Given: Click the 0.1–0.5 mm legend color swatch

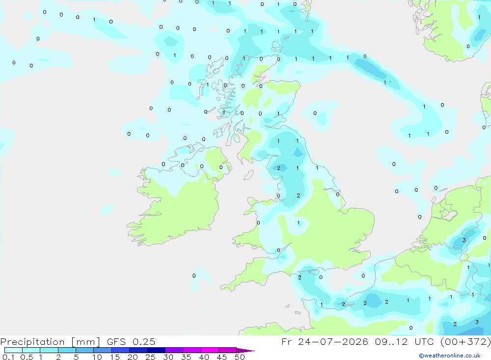Looking at the screenshot, I should coord(13,350).
